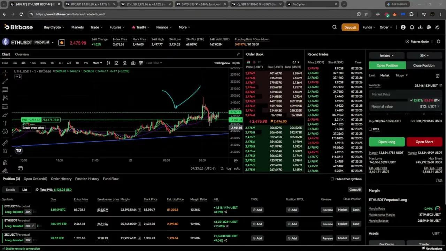Expand the More timeframes dropdown
The height and width of the screenshot is (251, 446).
(97, 63)
